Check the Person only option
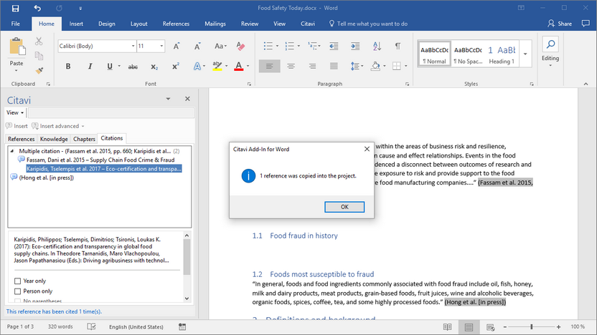 tap(17, 291)
